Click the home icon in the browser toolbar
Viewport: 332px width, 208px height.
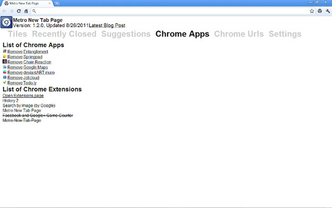click(x=25, y=11)
